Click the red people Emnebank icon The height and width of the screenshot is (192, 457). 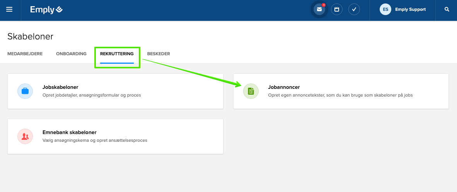point(25,136)
